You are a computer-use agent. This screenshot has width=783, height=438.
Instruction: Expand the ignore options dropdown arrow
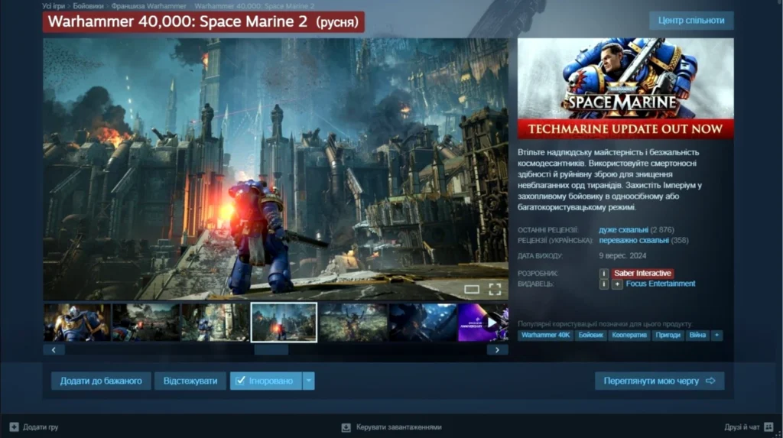308,381
